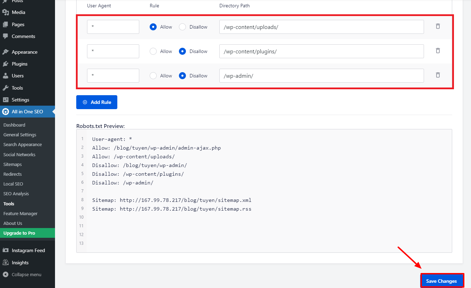Select Allow for /wp-admin/ rule

point(153,76)
